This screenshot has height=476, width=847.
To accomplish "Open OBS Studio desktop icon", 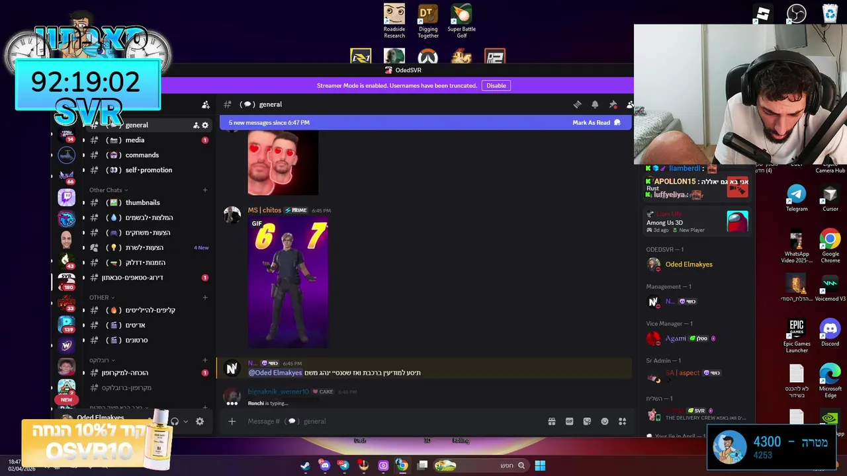I will tap(796, 13).
